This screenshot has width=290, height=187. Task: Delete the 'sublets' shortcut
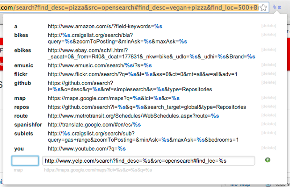269,133
